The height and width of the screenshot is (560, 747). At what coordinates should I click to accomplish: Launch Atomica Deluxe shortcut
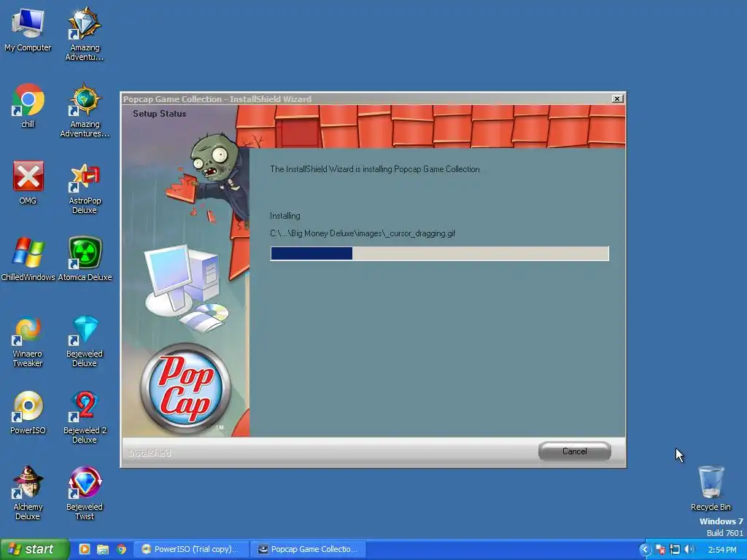coord(85,259)
